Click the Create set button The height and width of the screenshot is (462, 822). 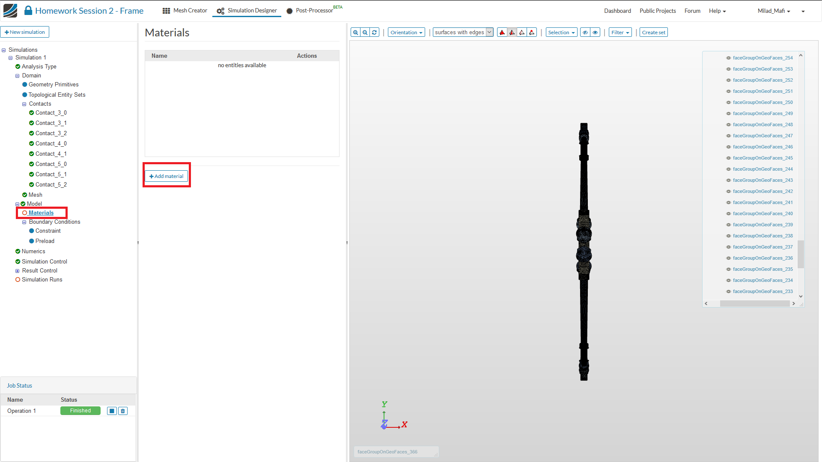653,33
